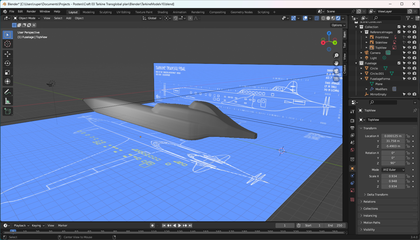This screenshot has width=420, height=240.
Task: Click the Rotation Z 90° field
Action: click(x=393, y=163)
